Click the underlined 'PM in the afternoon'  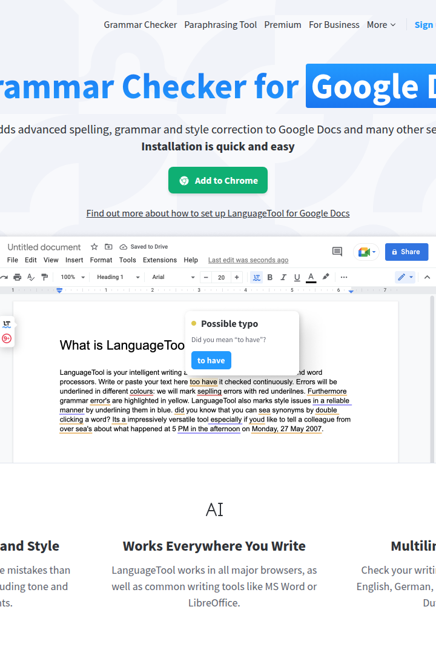209,429
